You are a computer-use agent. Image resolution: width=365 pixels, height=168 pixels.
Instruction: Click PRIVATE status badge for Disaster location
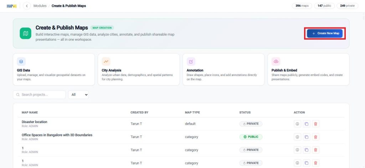(x=251, y=124)
